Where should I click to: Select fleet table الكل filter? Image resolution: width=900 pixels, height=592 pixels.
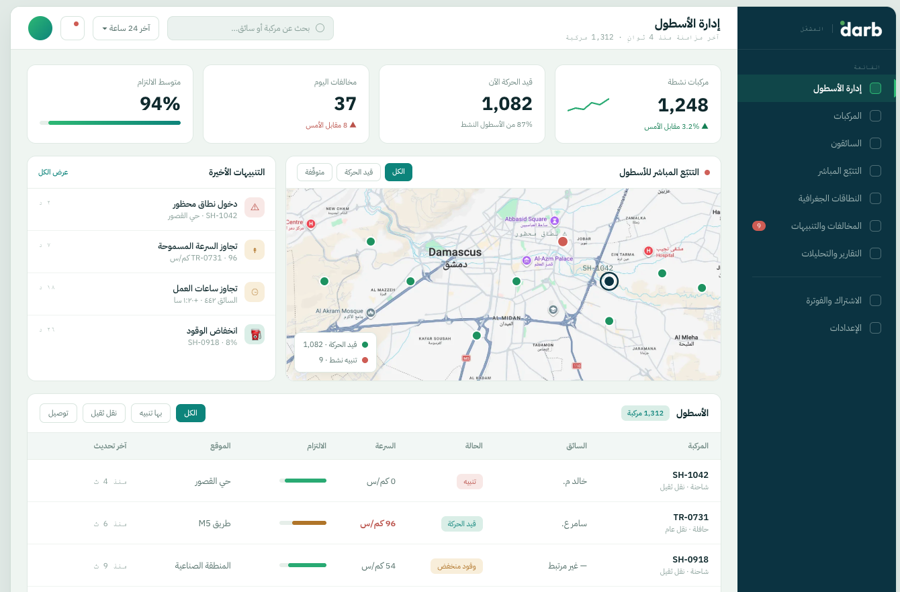tap(191, 413)
